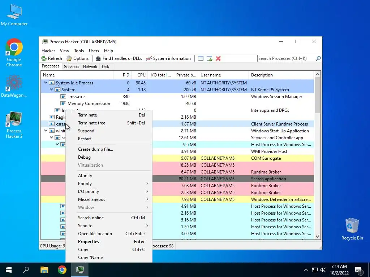
Task: Choose Search online
Action: (x=109, y=218)
